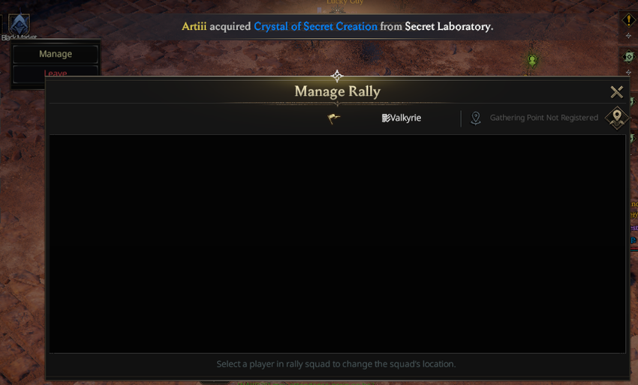Click Gathering Point Not Registered text

(x=543, y=118)
